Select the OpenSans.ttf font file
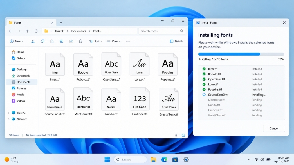This screenshot has width=294, height=165. (x=111, y=67)
